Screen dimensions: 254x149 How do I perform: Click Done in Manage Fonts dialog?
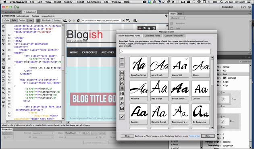(208, 136)
